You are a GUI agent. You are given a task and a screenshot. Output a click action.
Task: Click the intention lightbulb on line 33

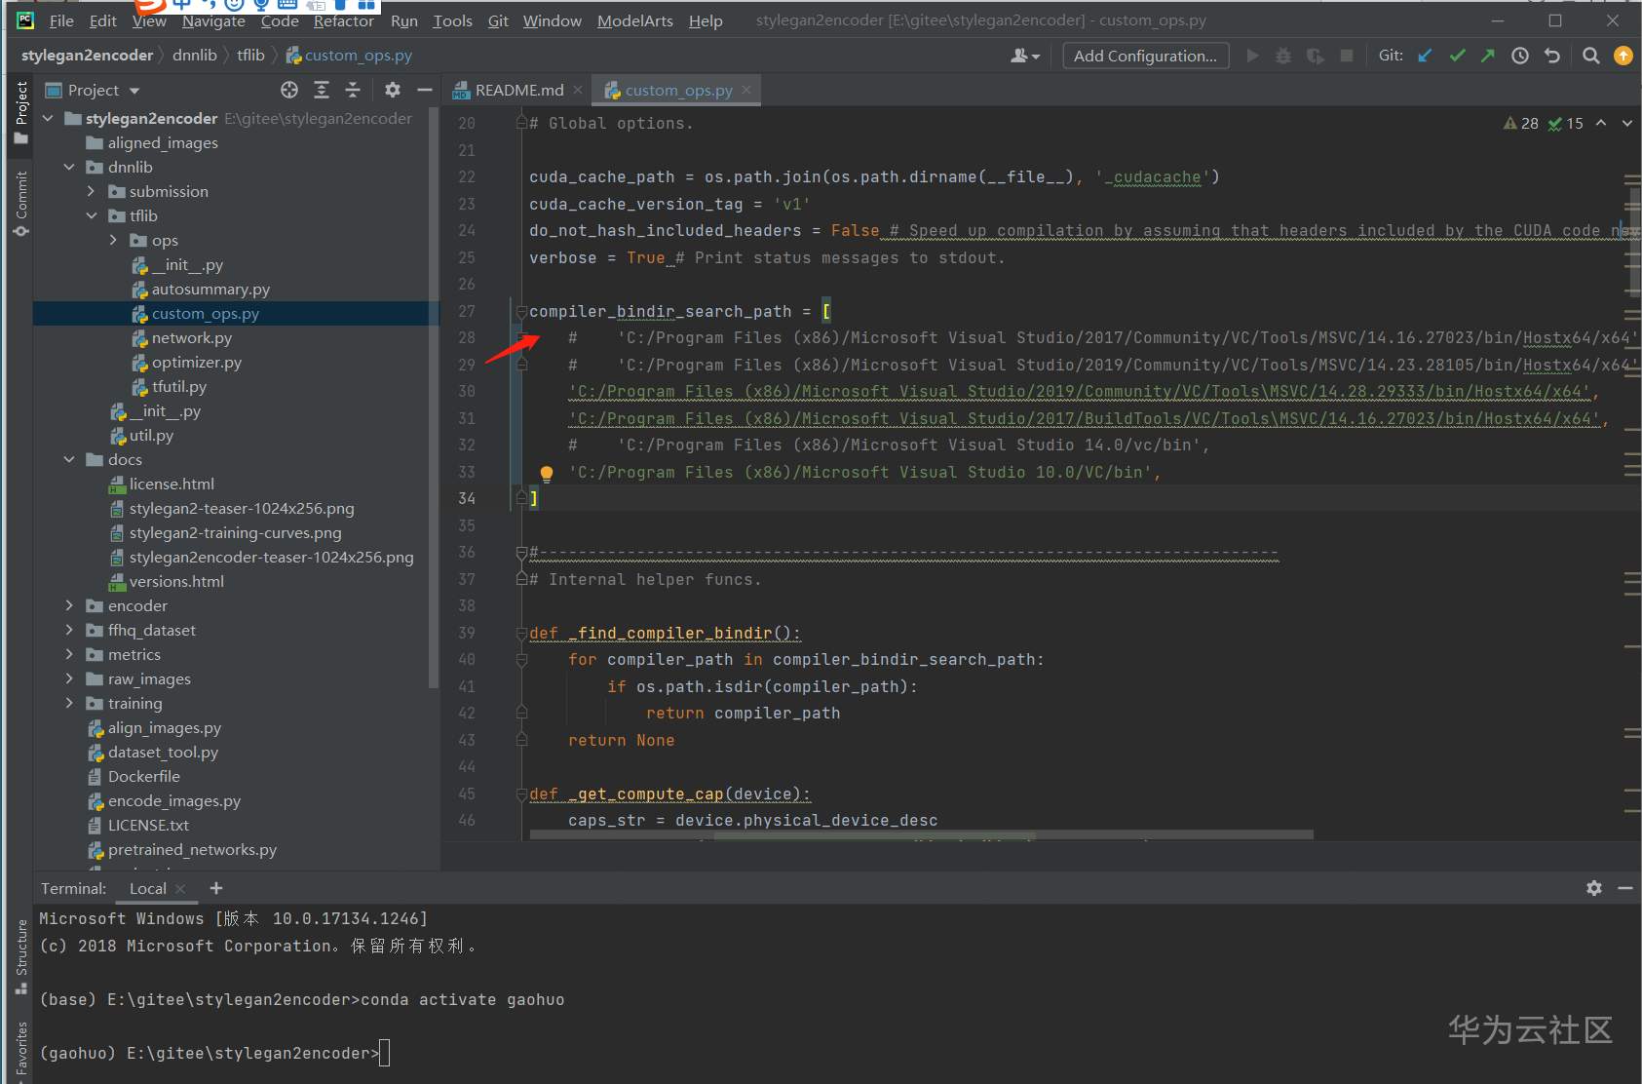coord(547,473)
